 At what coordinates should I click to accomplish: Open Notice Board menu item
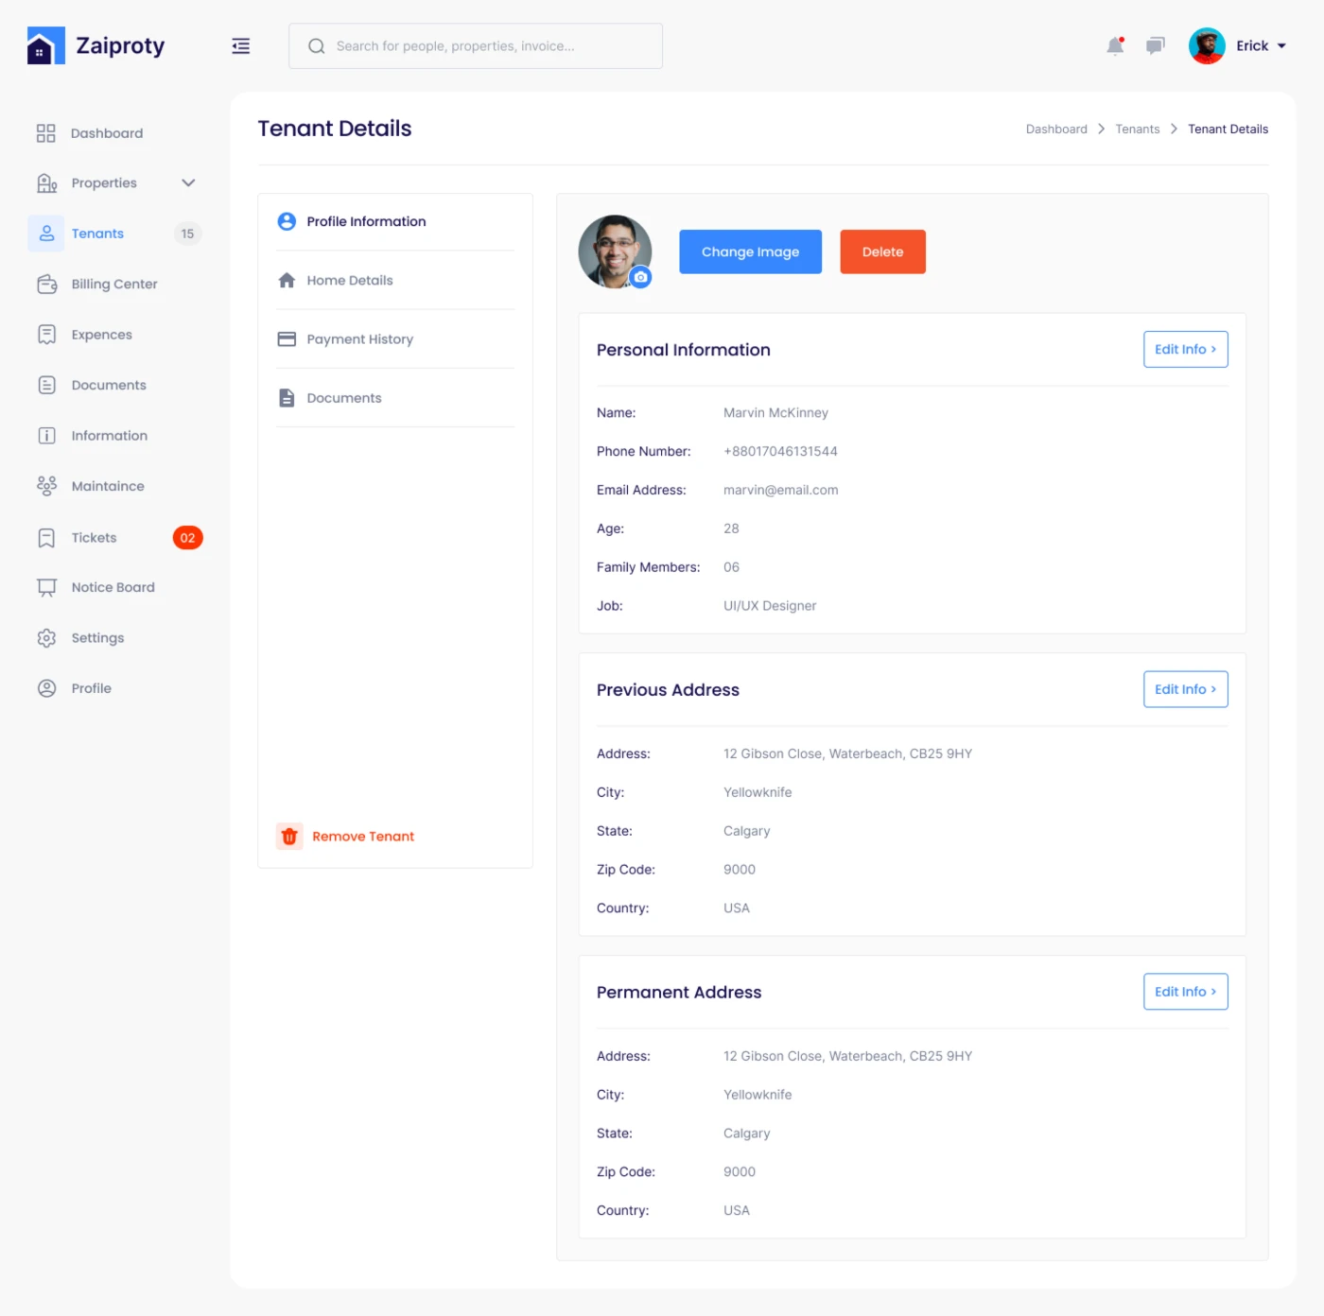(113, 587)
